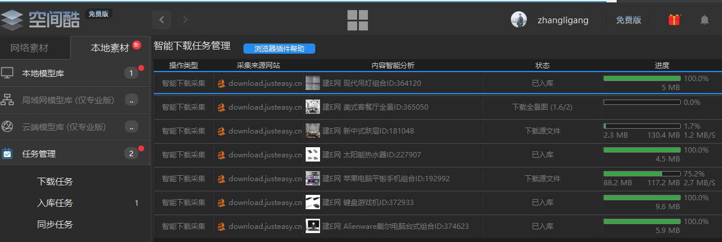Image resolution: width=722 pixels, height=242 pixels.
Task: Click the zhangligang username
Action: [563, 20]
